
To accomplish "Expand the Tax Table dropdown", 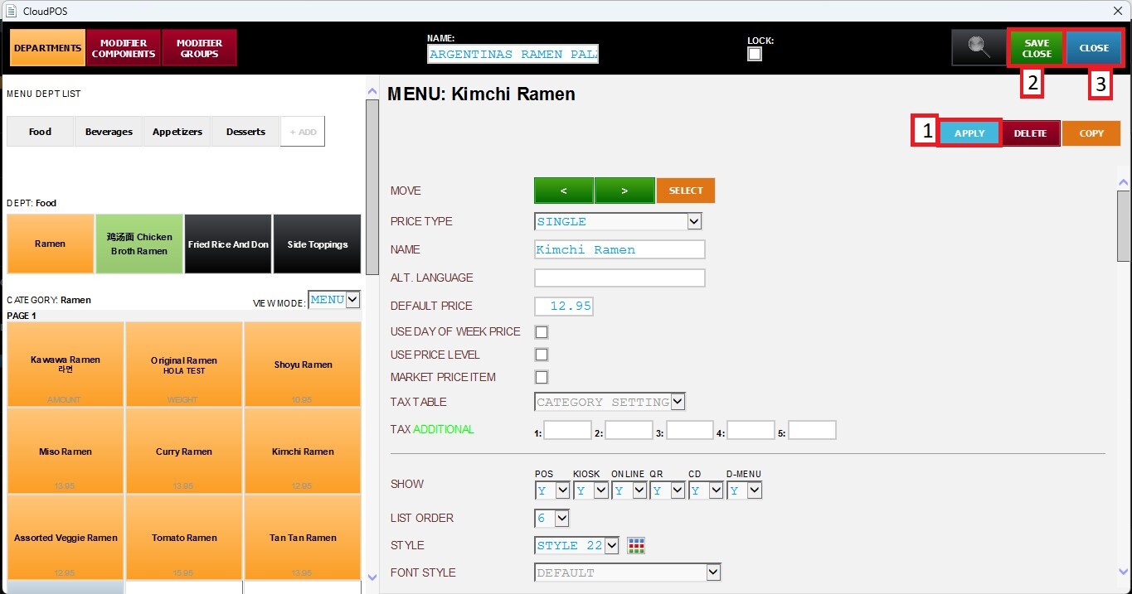I will [610, 402].
